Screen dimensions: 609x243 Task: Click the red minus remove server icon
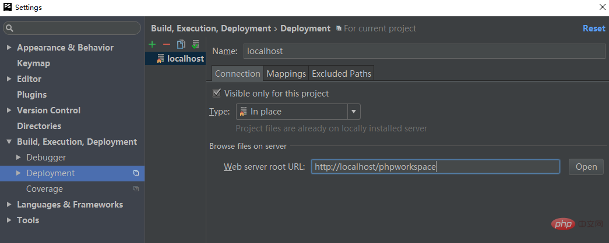pos(167,44)
